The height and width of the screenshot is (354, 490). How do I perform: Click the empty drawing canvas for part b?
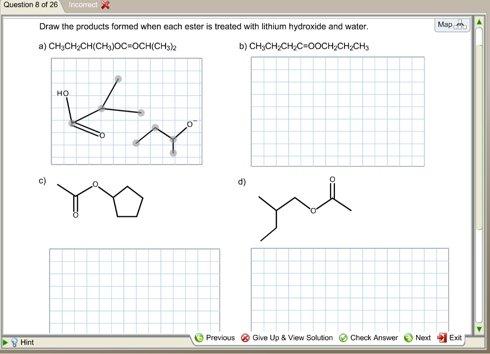point(337,111)
